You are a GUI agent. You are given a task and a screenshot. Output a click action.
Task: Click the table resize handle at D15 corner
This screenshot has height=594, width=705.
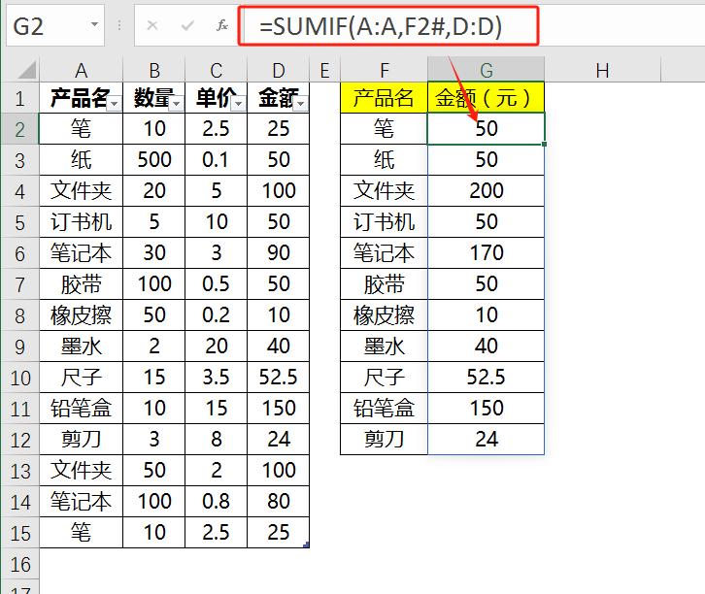(x=307, y=545)
